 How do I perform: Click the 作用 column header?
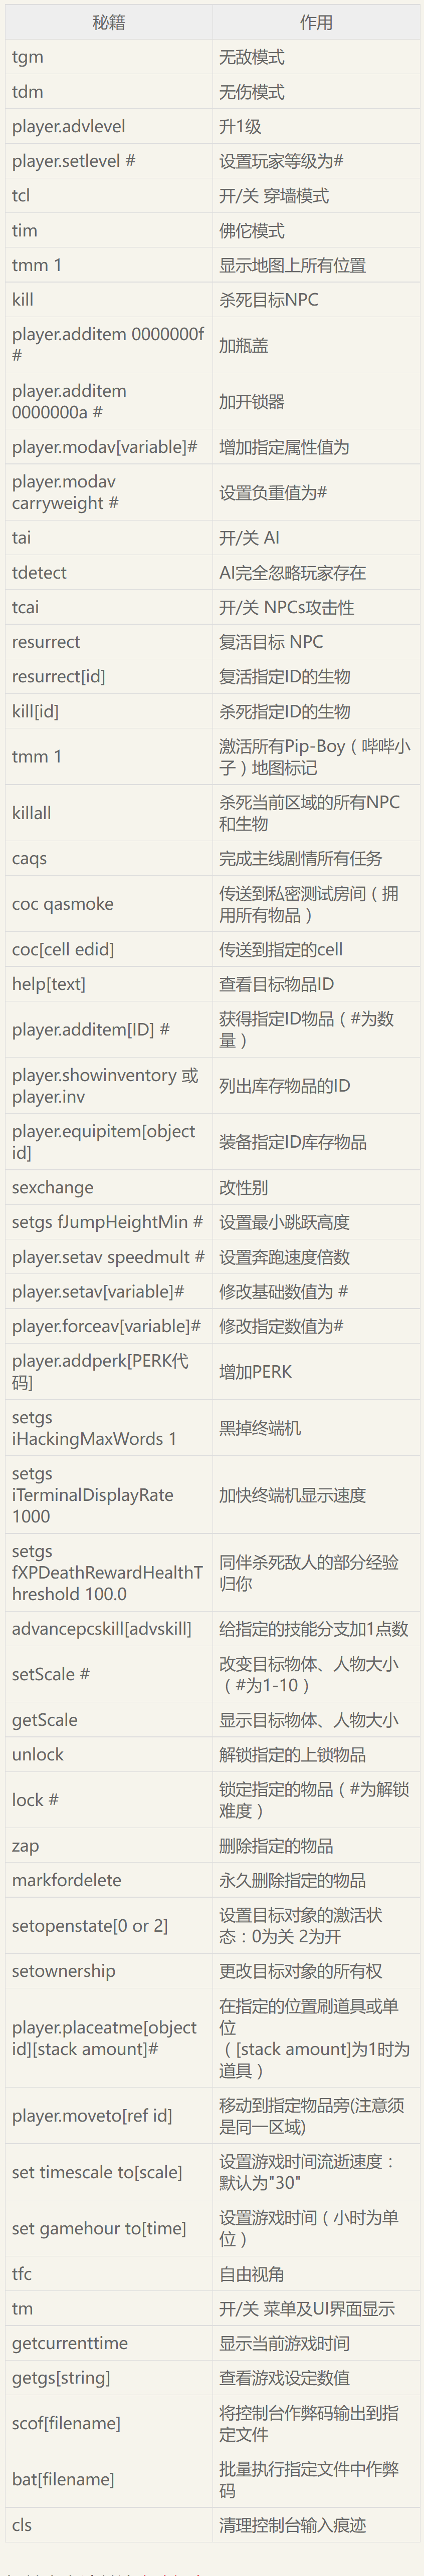(316, 22)
